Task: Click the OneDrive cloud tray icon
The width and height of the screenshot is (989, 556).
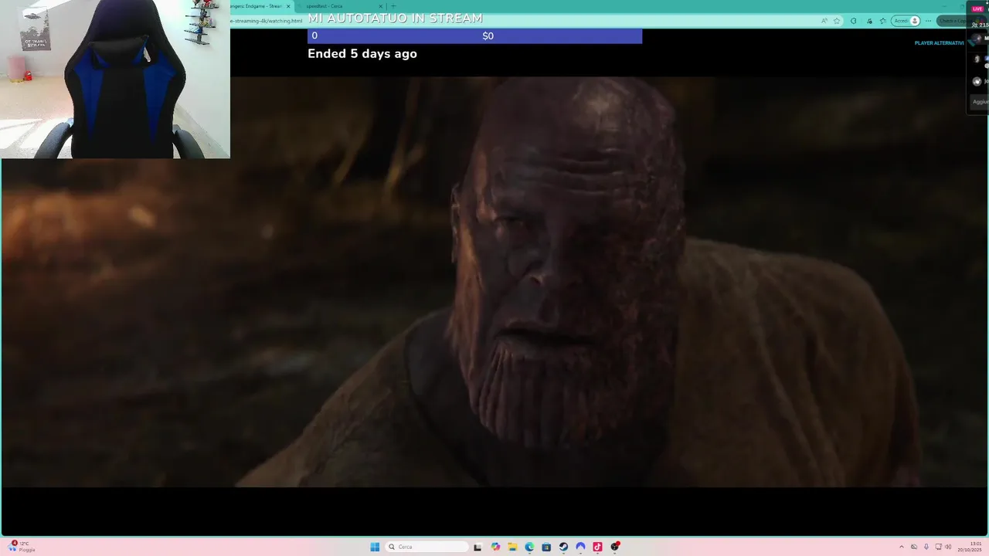Action: coord(914,547)
